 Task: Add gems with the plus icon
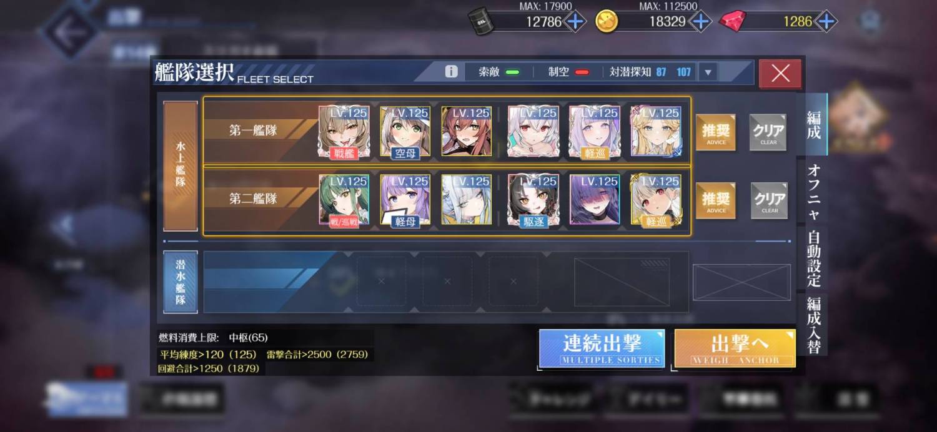(826, 22)
